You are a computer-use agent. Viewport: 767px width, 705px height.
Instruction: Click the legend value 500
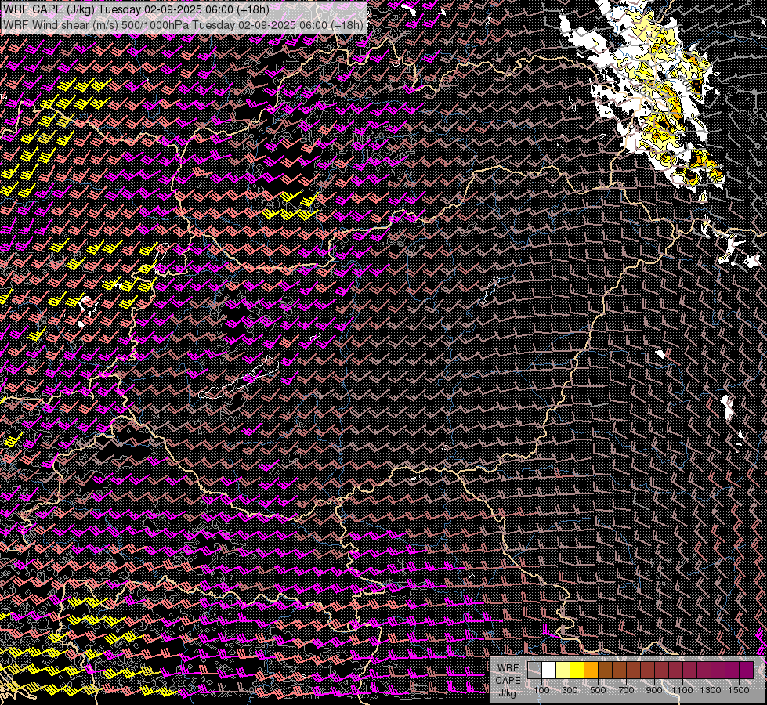(x=598, y=690)
